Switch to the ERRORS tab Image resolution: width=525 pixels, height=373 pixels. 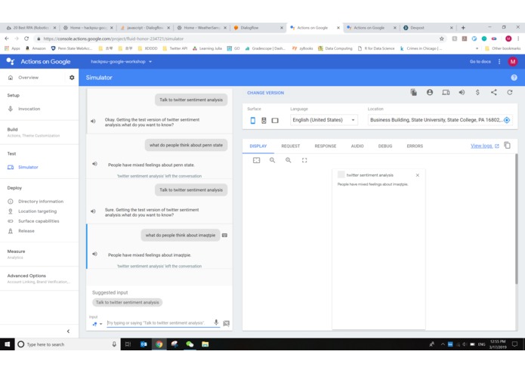(415, 146)
